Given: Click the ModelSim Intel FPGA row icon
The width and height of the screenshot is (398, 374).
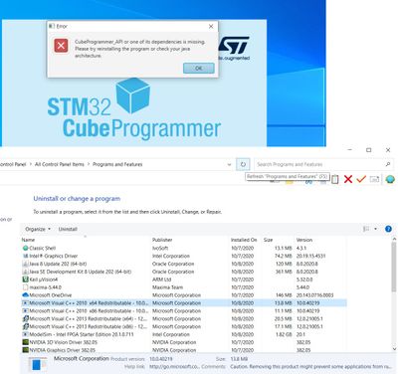Looking at the screenshot, I should click(26, 334).
